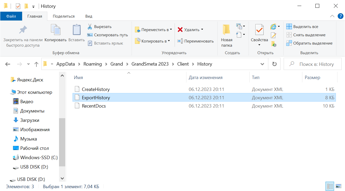Open Windows-SSD (C:) drive
Screen dimensions: 345x191
pyautogui.click(x=35, y=158)
